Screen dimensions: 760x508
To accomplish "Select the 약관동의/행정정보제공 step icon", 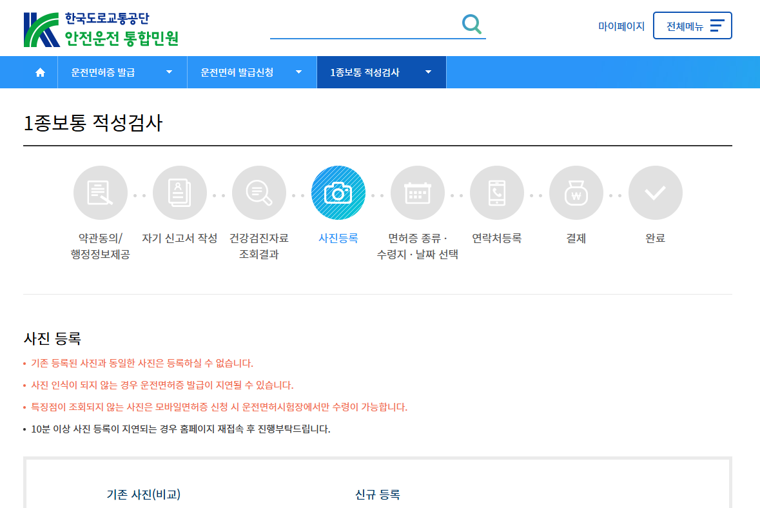I will click(x=101, y=192).
